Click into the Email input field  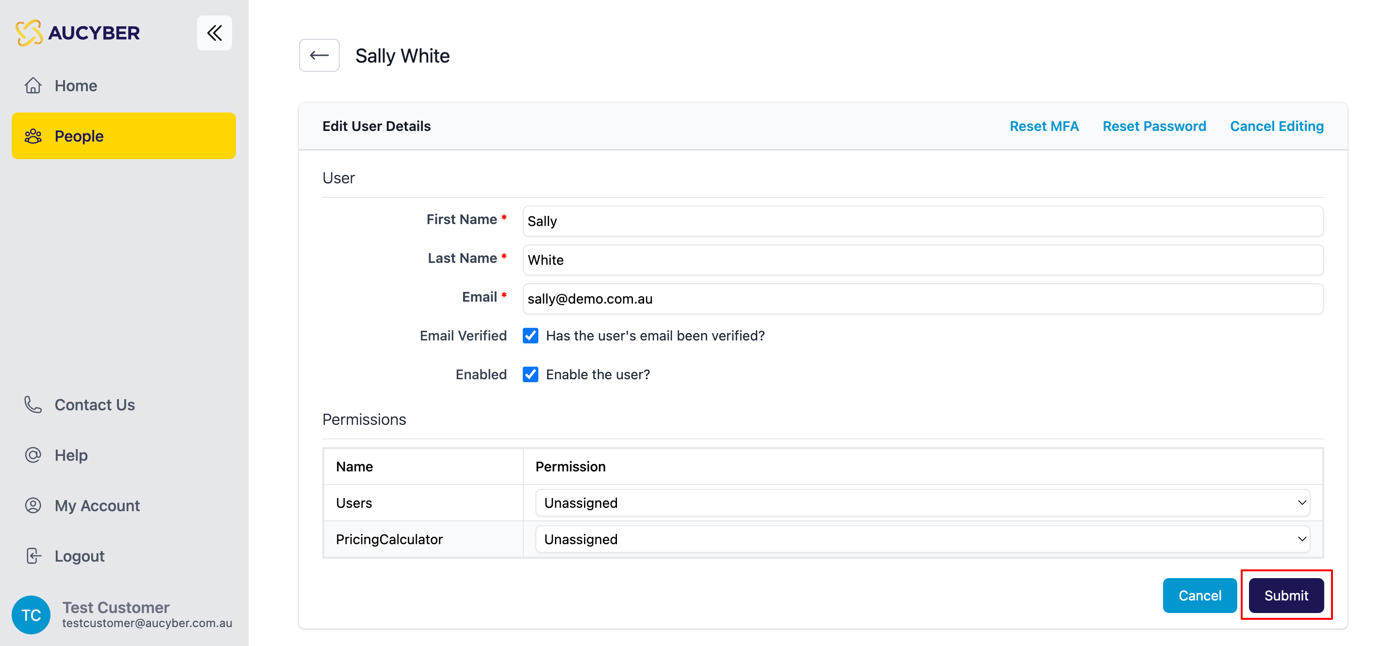coord(922,299)
